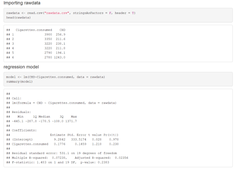Click outlier CHD value 1243.0
The width and height of the screenshot is (238, 169).
click(x=59, y=57)
